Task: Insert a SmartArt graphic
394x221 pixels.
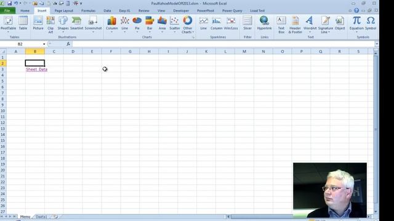Action: pos(76,23)
